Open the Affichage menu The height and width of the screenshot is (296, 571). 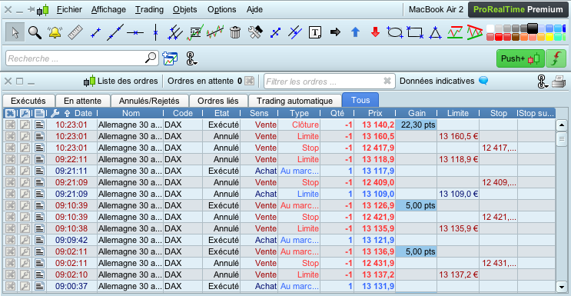coord(108,9)
